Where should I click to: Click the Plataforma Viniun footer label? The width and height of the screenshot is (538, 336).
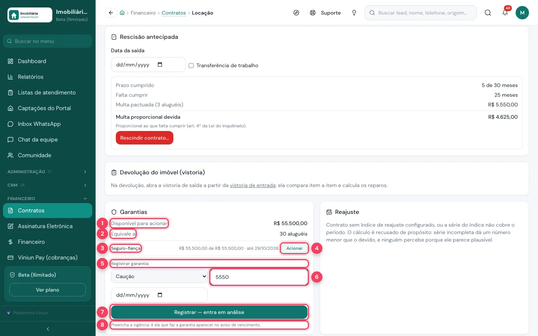(x=31, y=313)
